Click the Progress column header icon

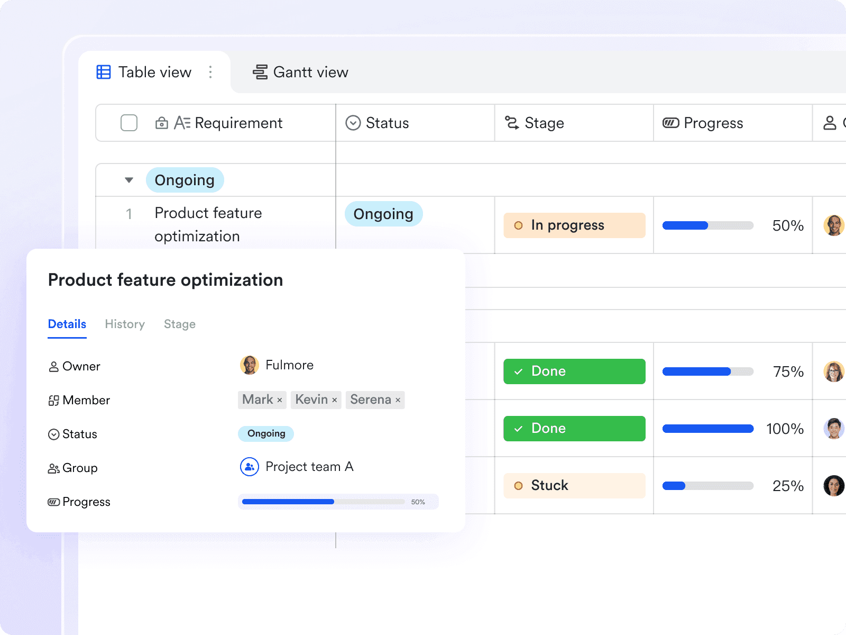[x=669, y=123]
